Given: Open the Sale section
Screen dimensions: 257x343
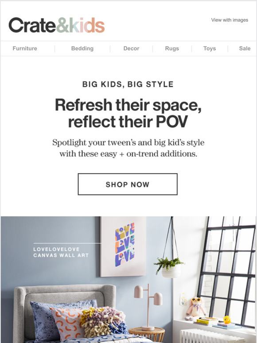Looking at the screenshot, I should (x=245, y=48).
